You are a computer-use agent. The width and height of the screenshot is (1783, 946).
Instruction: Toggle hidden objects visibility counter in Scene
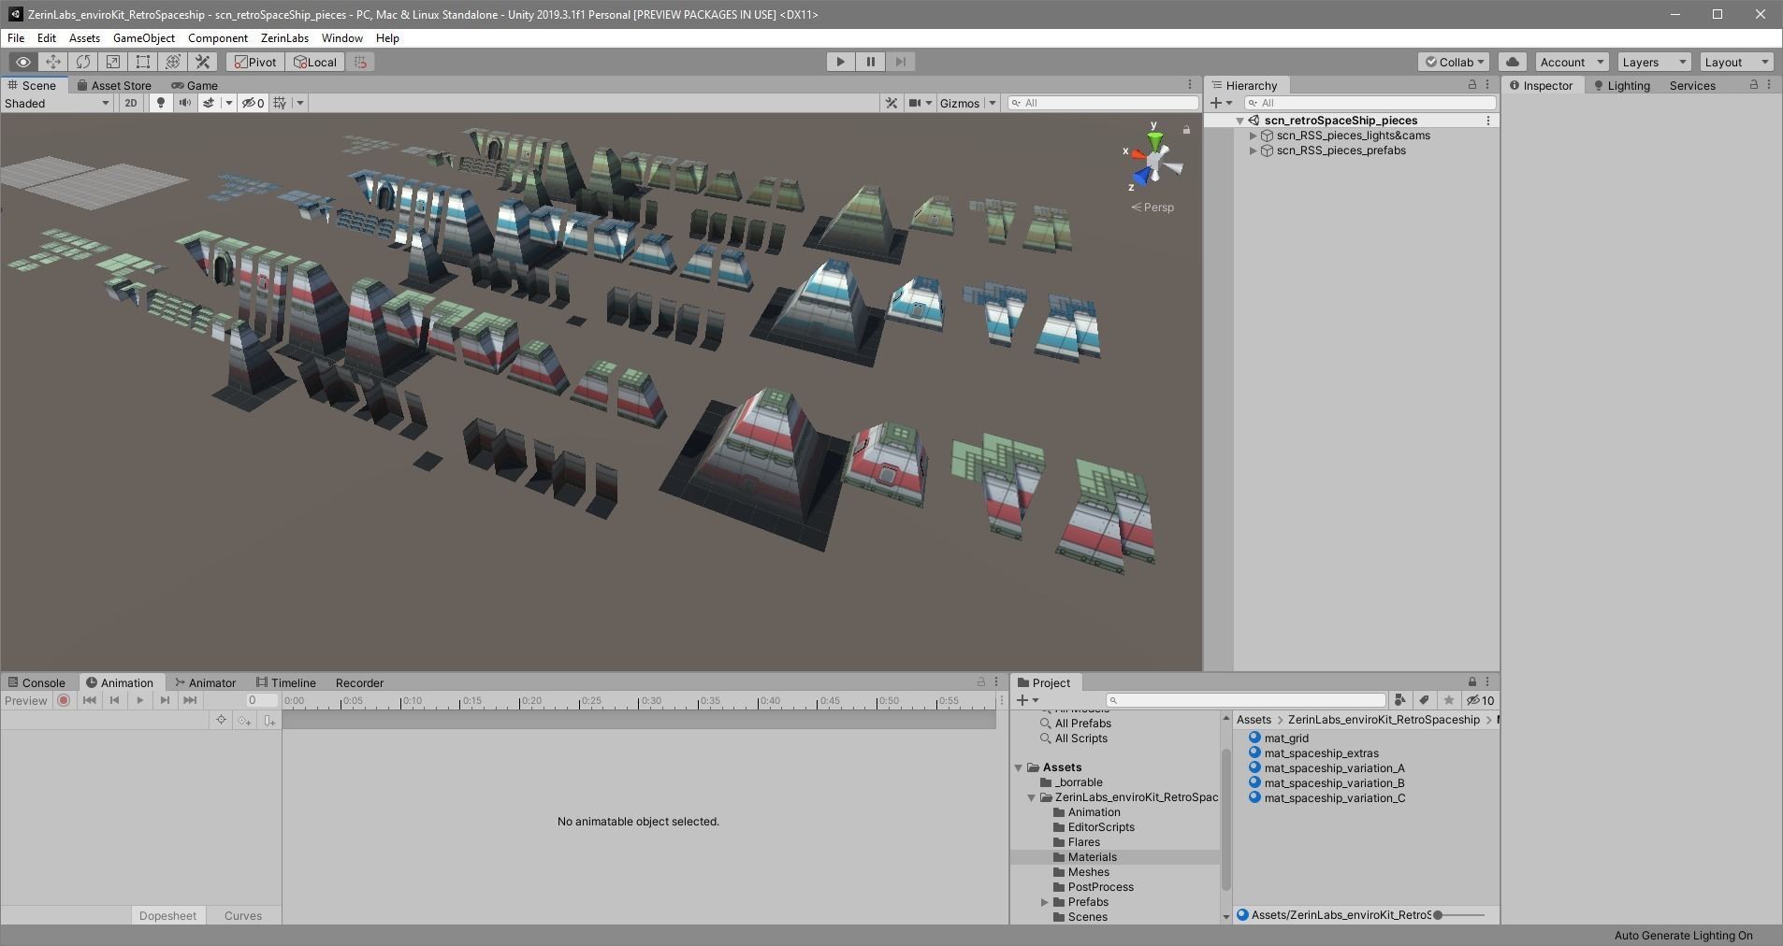[253, 103]
